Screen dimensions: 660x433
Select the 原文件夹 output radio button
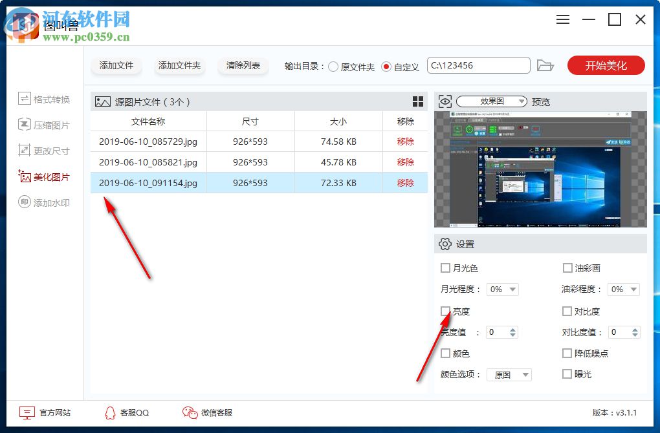point(333,65)
